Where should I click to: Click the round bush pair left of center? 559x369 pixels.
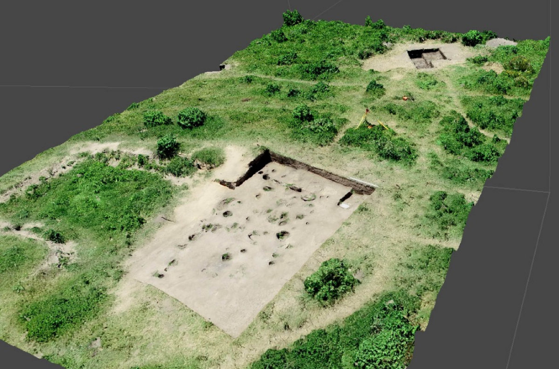click(191, 118)
